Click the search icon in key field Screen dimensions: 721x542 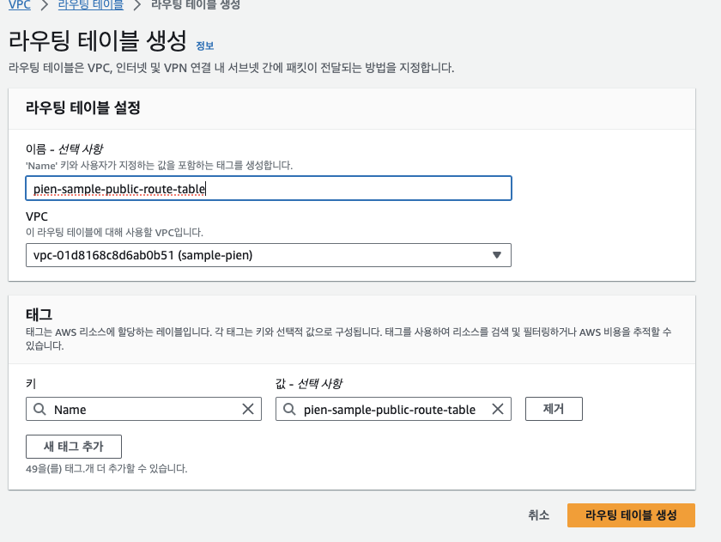[40, 409]
